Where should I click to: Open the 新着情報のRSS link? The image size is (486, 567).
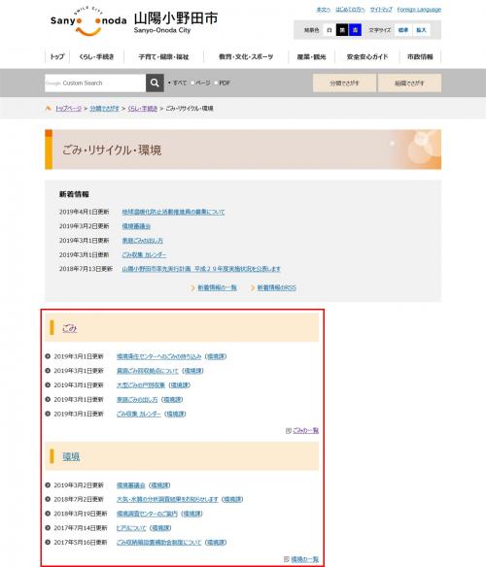click(277, 287)
